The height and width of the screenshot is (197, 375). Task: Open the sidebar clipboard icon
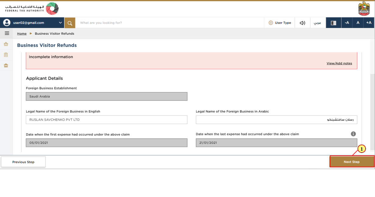coord(6,55)
